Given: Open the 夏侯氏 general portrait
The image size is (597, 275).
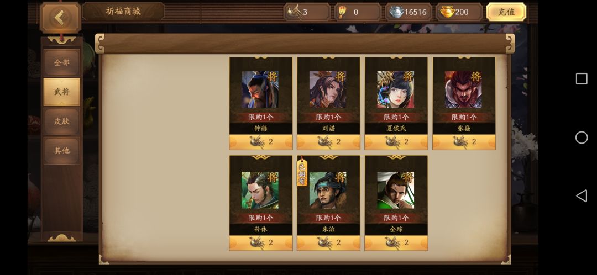Looking at the screenshot, I should [396, 89].
